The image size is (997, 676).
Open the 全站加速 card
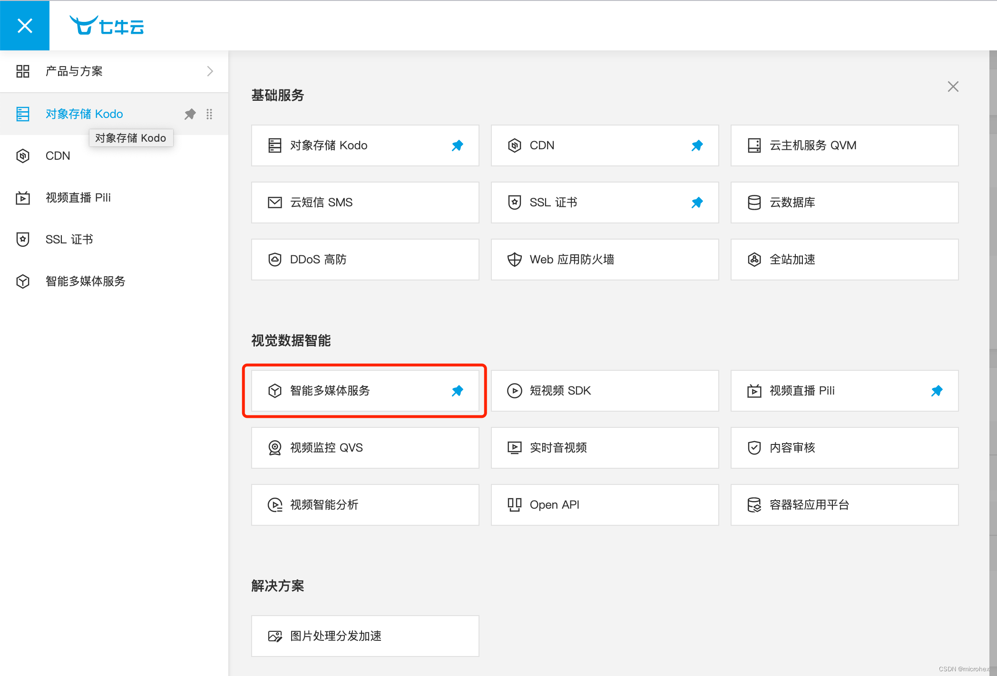[x=845, y=260]
